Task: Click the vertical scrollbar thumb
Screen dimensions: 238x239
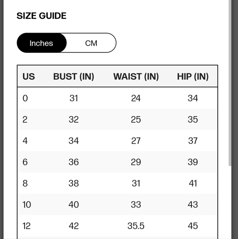Action: click(x=230, y=83)
